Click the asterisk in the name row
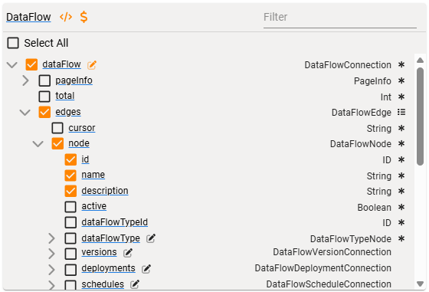This screenshot has height=292, width=429. pos(401,176)
